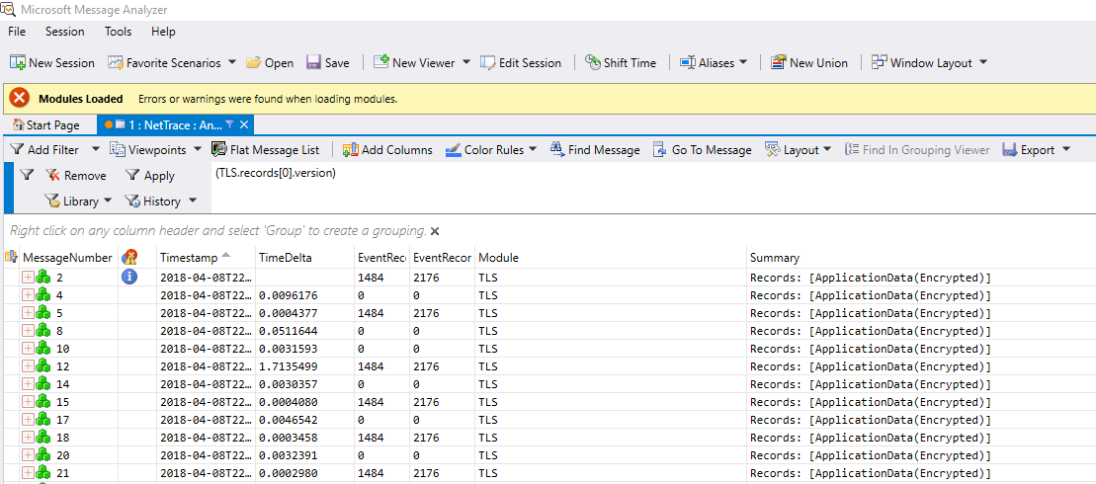The width and height of the screenshot is (1096, 484).
Task: Apply the filter expression
Action: [149, 176]
